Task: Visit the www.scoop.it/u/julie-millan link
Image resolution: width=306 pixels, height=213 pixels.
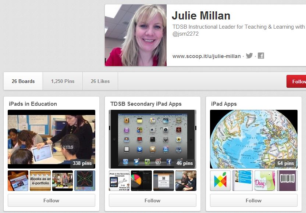Action: tap(206, 56)
